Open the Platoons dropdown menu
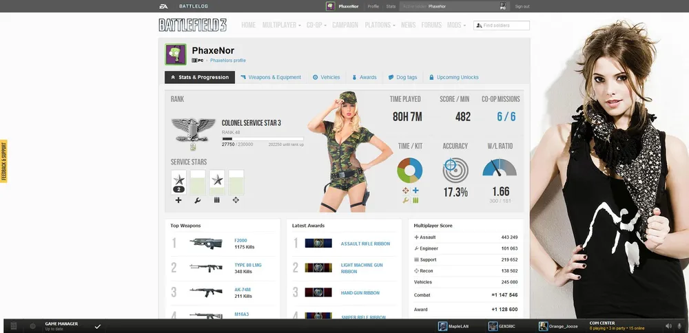Screen dimensions: 689x333 click(x=379, y=25)
